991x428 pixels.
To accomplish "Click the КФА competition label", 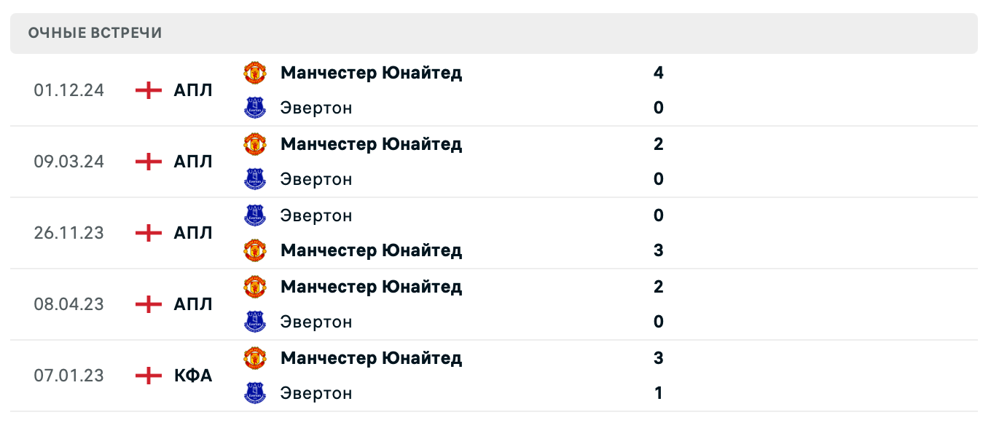I will (194, 376).
